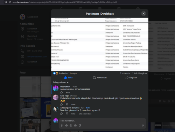The width and height of the screenshot is (175, 132).
Task: Click the Saluran community chat icon
Action: tap(22, 37)
